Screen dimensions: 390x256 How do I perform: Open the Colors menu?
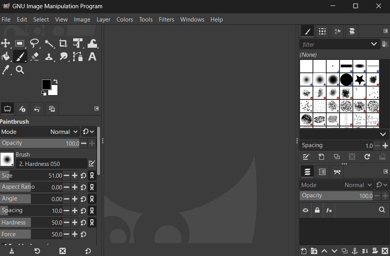(125, 19)
